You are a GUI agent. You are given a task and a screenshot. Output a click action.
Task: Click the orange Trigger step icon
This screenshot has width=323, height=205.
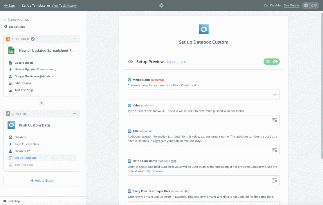[8, 39]
